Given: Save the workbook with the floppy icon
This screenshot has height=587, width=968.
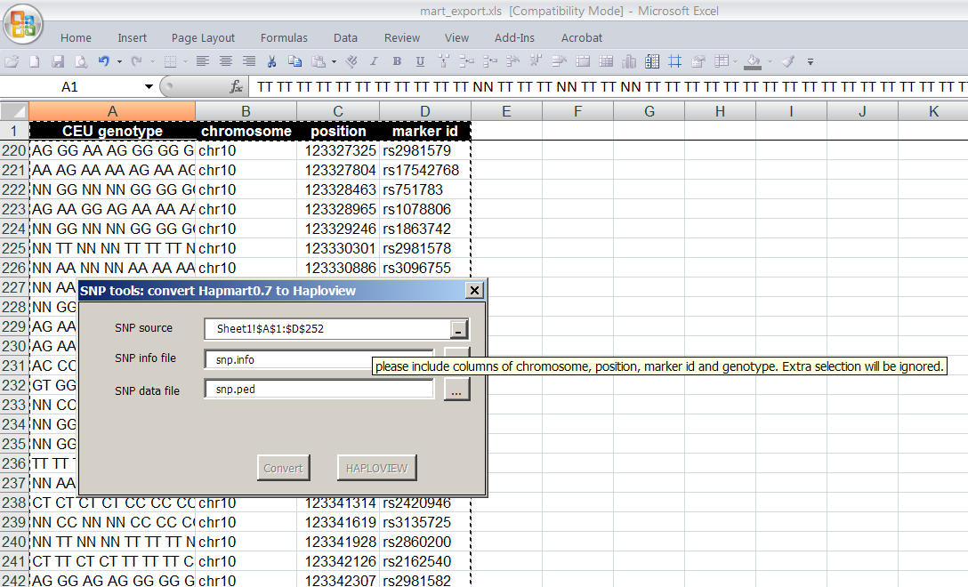Looking at the screenshot, I should point(58,61).
